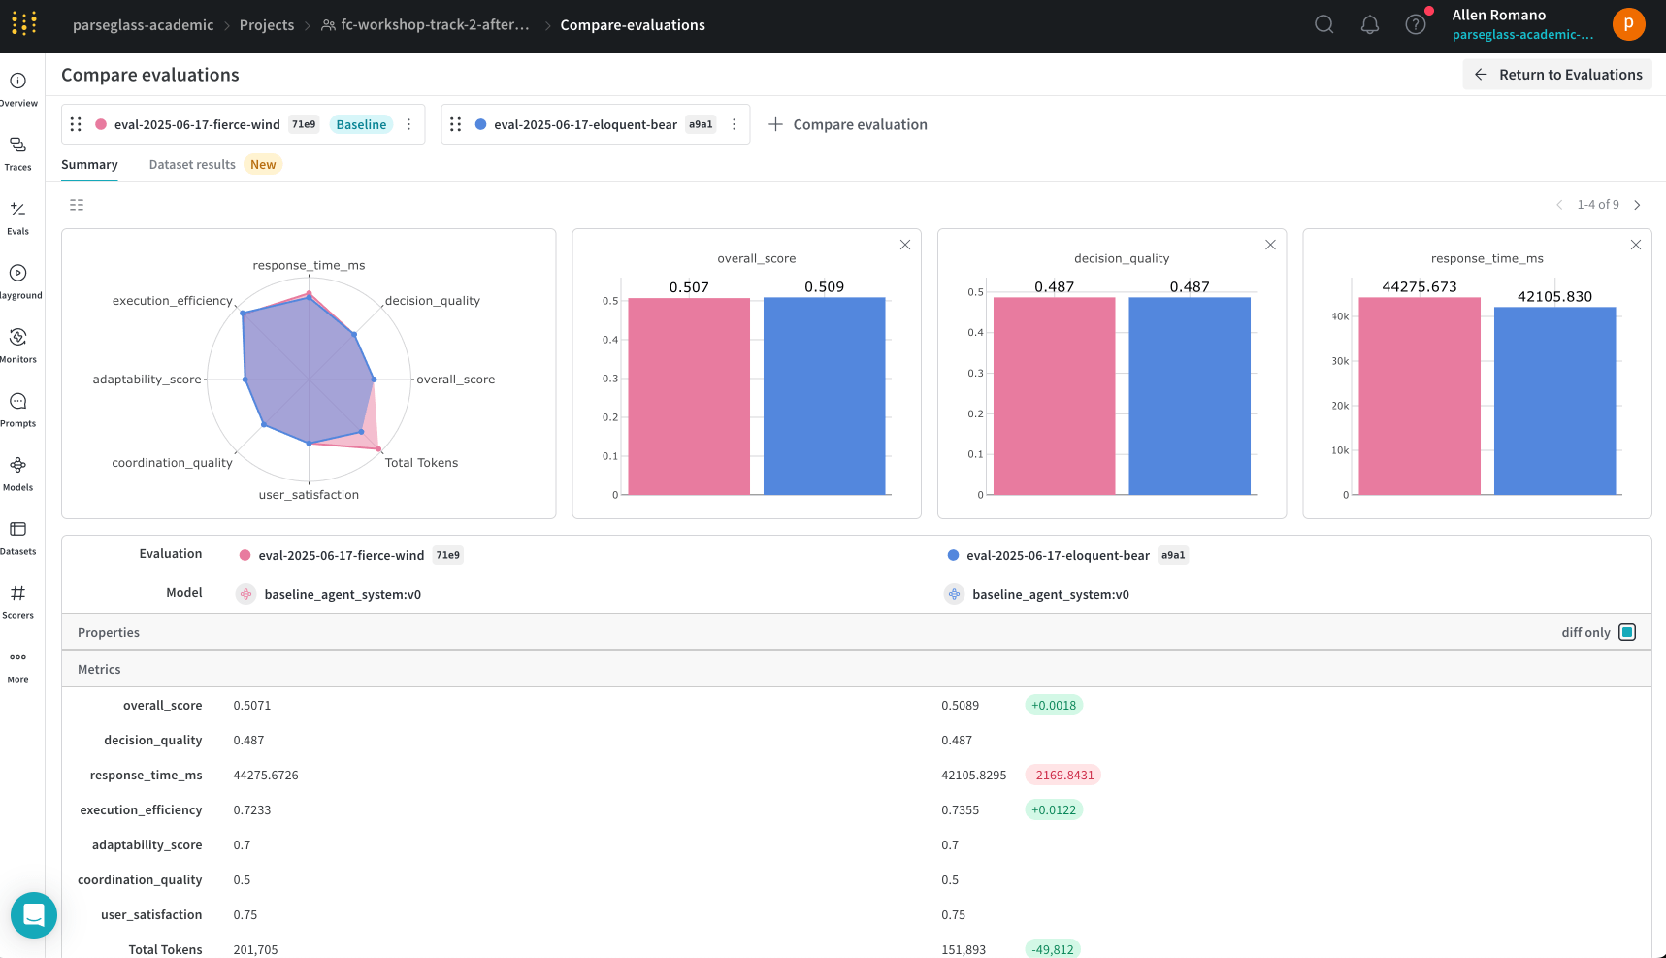Switch to the Summary tab

[89, 164]
